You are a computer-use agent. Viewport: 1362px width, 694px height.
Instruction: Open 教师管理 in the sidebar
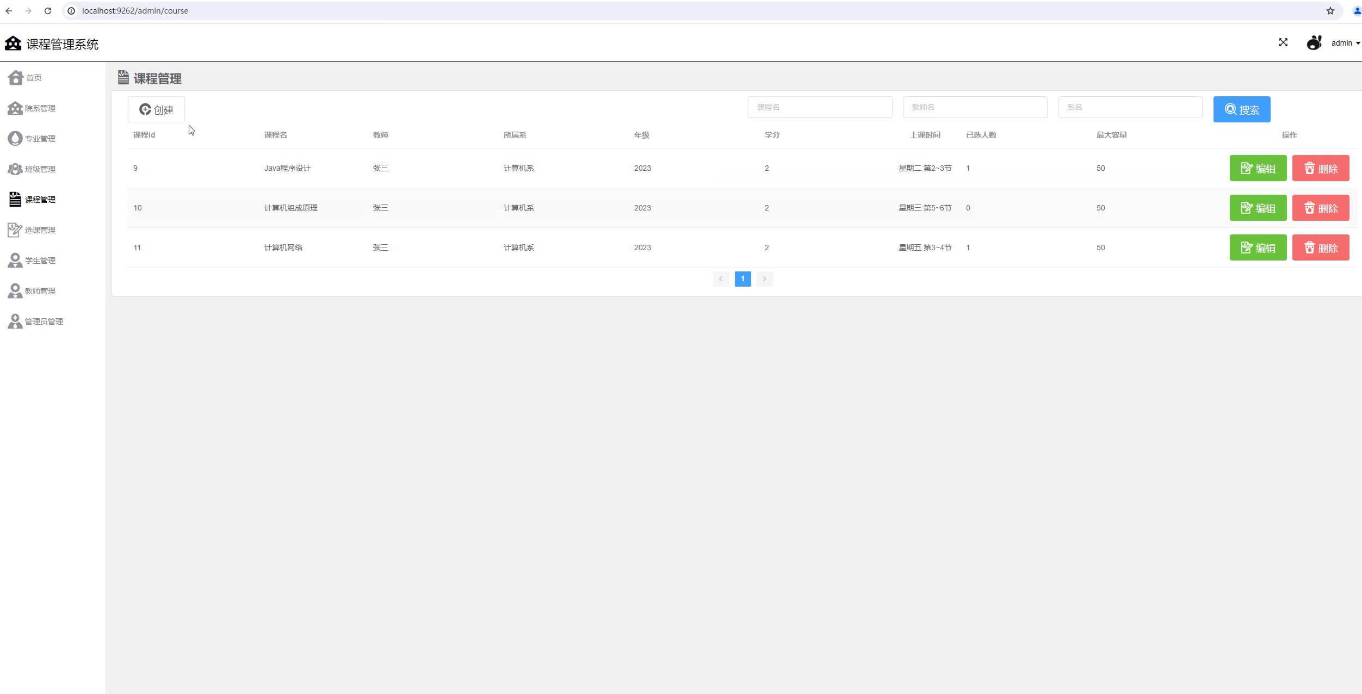click(x=40, y=291)
